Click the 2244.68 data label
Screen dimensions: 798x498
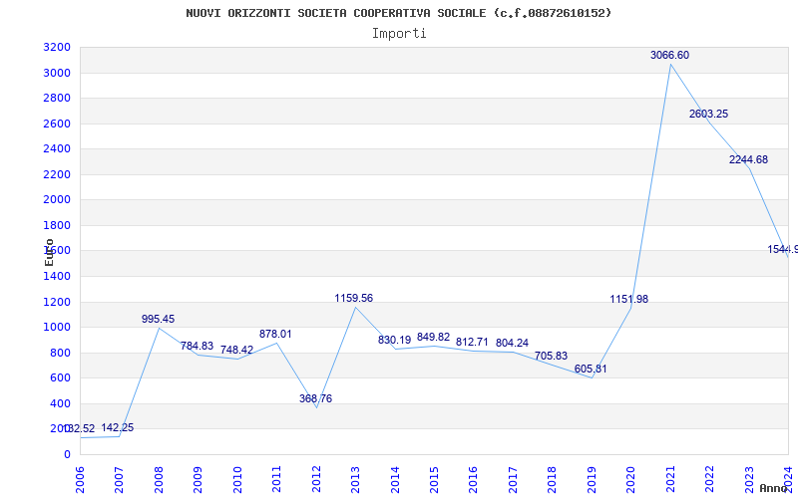pyautogui.click(x=748, y=159)
